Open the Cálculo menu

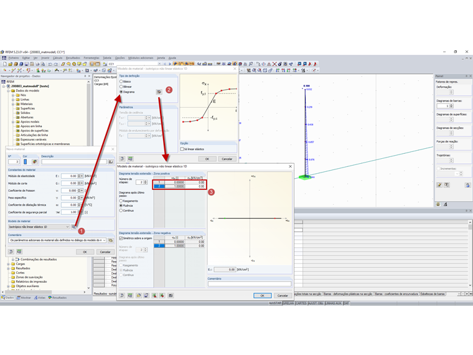point(57,58)
